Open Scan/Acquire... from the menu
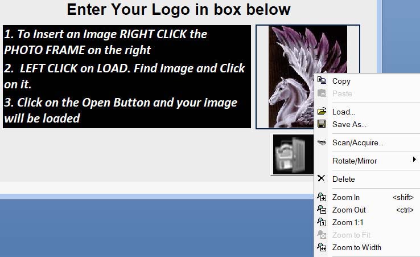This screenshot has height=257, width=420. (358, 142)
